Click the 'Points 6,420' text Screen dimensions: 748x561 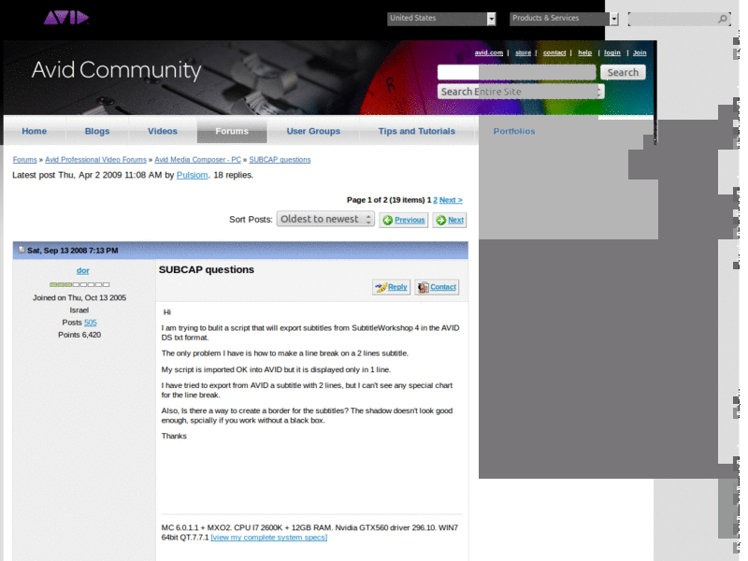79,335
